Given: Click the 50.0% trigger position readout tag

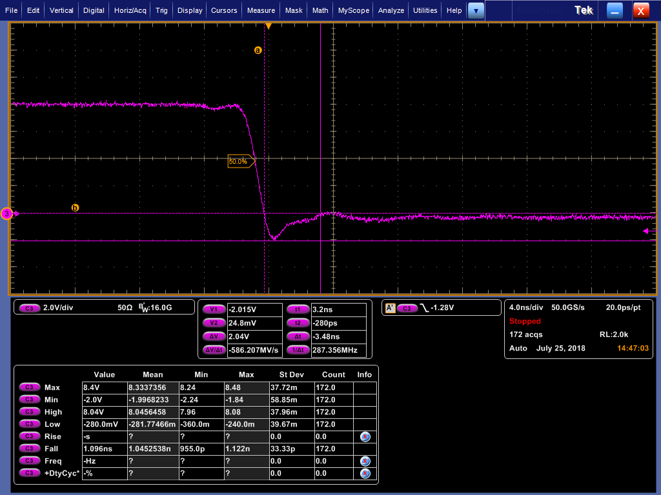Looking at the screenshot, I should pyautogui.click(x=241, y=161).
